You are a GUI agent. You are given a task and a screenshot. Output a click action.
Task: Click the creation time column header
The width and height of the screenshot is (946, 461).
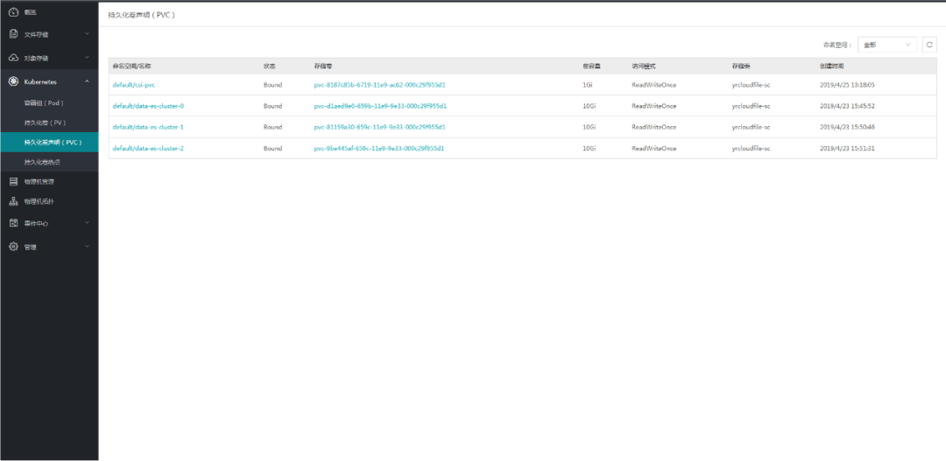832,66
